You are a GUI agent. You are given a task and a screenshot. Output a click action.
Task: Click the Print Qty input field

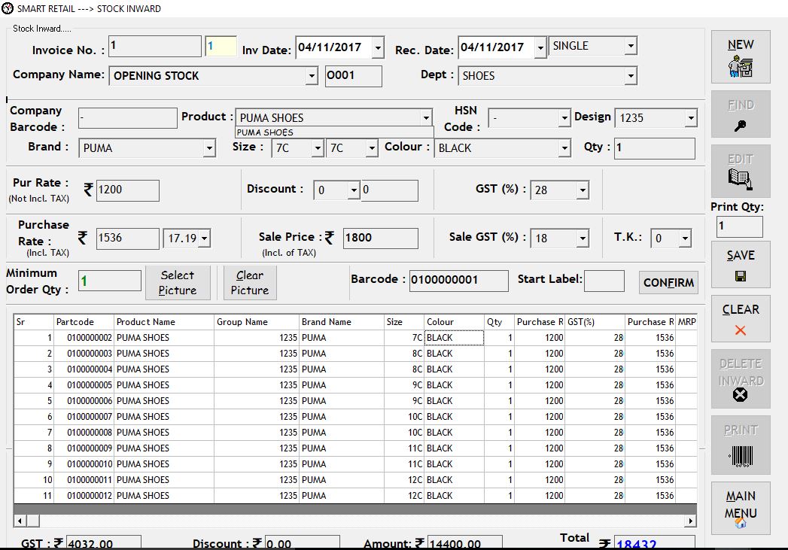[739, 226]
